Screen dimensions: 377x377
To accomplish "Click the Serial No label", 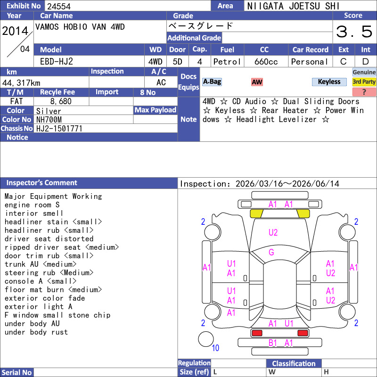I will (16, 372).
